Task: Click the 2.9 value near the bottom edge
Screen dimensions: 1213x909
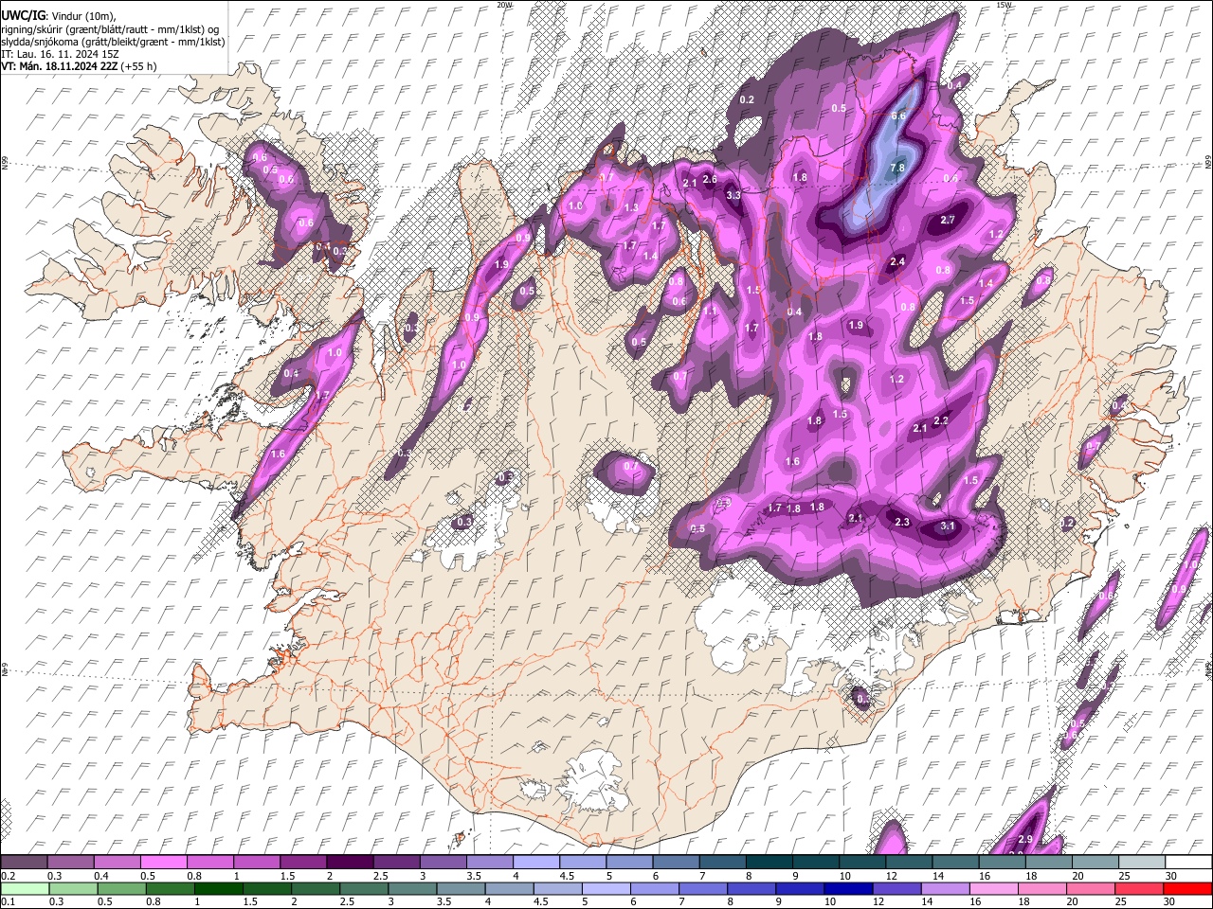Action: (1024, 839)
